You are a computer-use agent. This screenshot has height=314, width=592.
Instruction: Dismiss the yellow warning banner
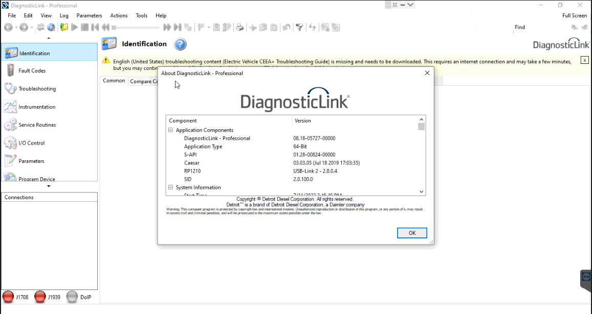(584, 60)
